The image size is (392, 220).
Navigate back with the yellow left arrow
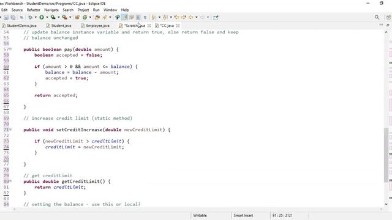point(190,17)
